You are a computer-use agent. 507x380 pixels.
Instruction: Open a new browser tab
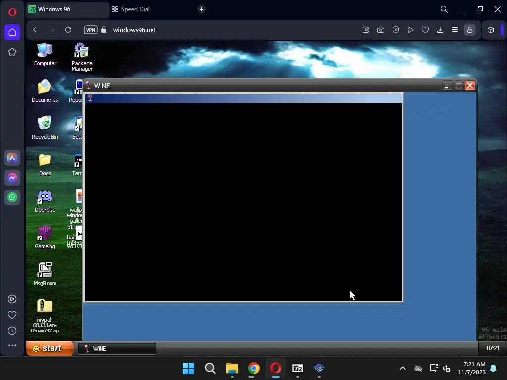click(201, 9)
